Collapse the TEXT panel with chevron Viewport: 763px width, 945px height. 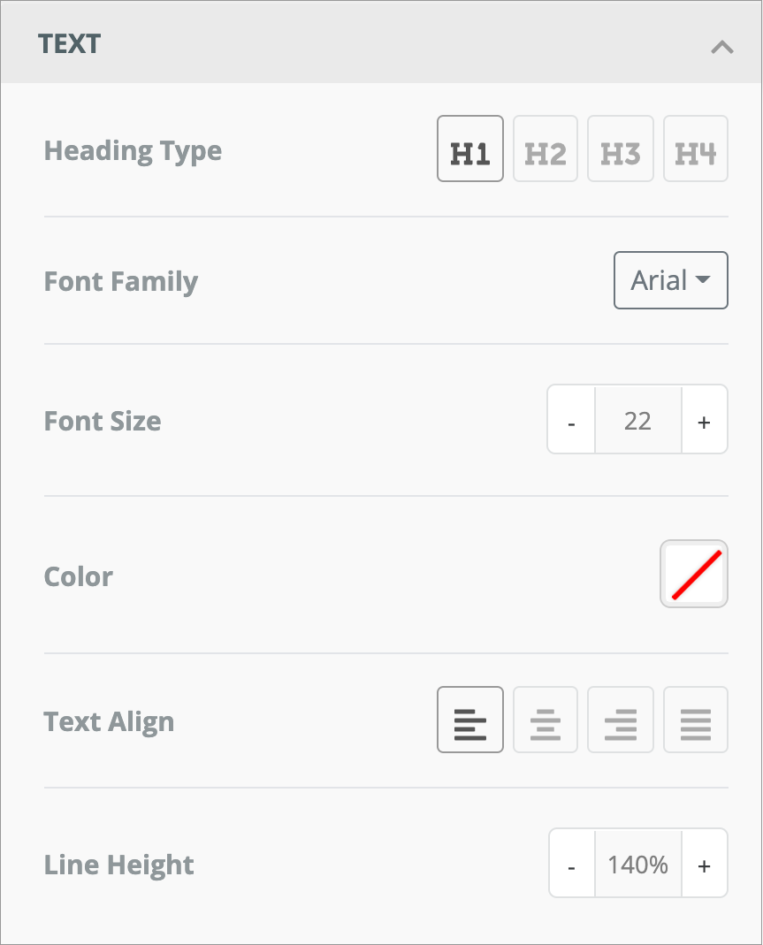coord(721,47)
